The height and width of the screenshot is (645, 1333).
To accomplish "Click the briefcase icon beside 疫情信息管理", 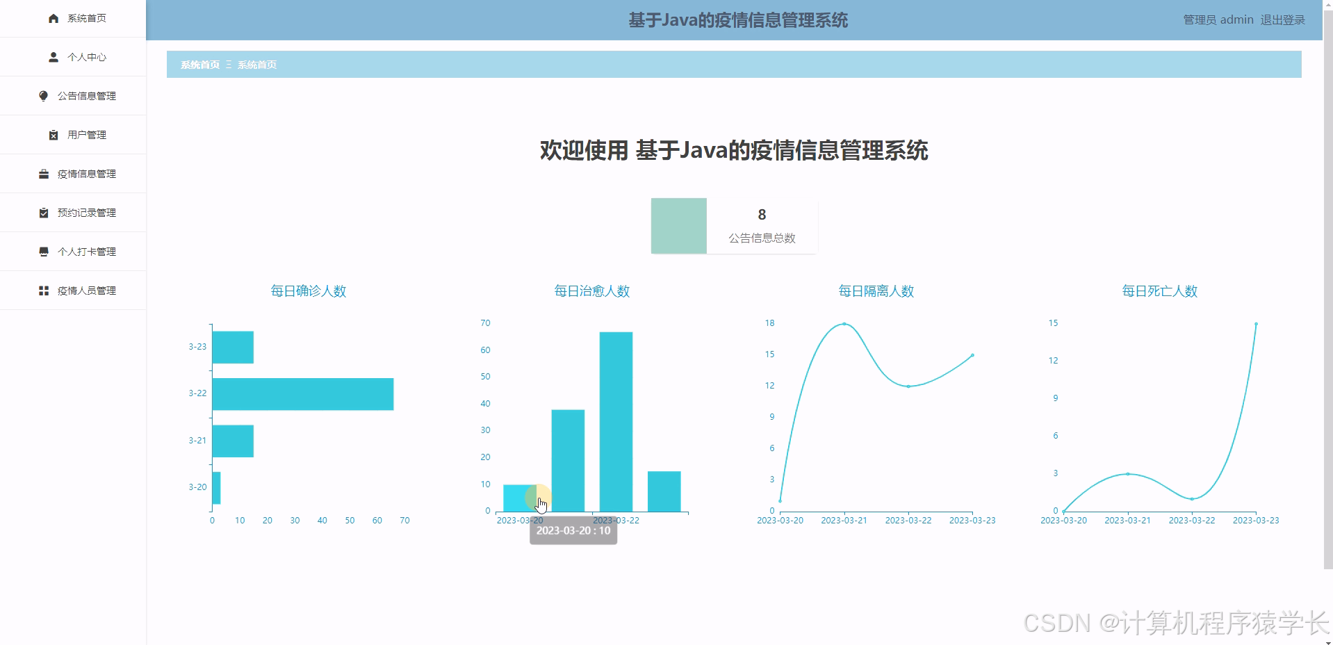I will tap(44, 174).
